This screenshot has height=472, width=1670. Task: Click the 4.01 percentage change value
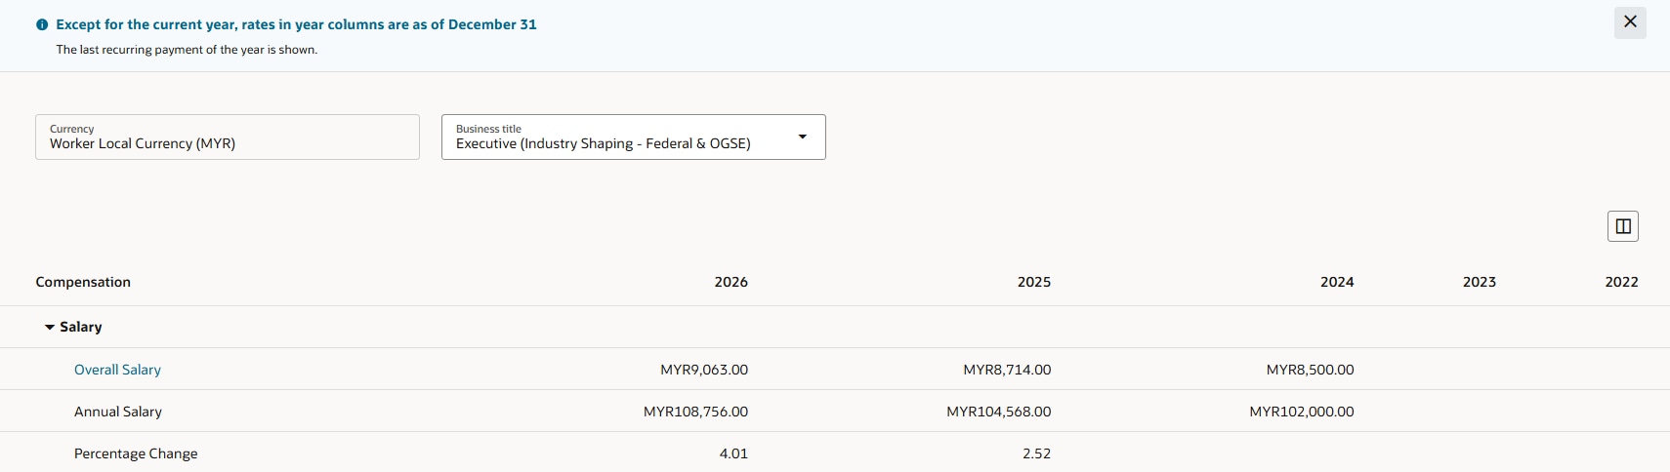click(x=733, y=453)
